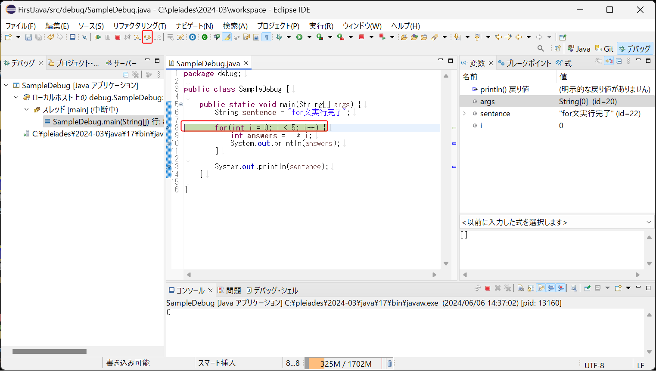Click Remove All Terminated Launches in Debug view
The height and width of the screenshot is (371, 656).
[135, 74]
